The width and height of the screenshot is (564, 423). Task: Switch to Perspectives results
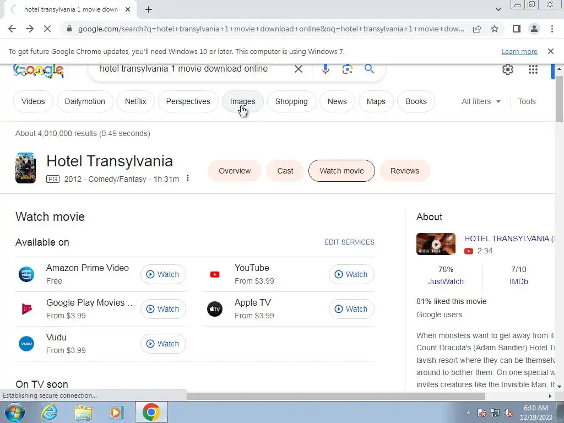point(188,101)
